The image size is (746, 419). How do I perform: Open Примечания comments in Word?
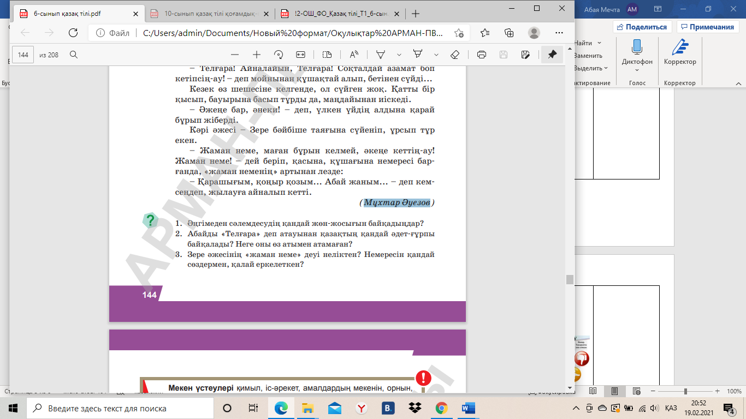coord(708,27)
